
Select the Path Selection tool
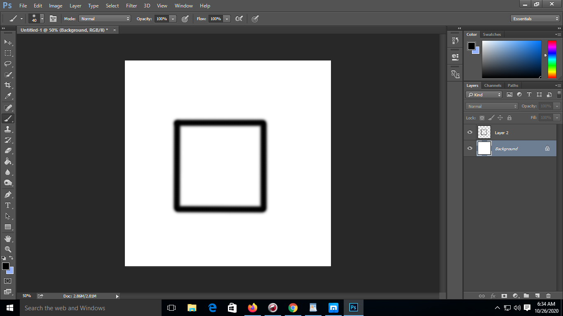[x=8, y=216]
